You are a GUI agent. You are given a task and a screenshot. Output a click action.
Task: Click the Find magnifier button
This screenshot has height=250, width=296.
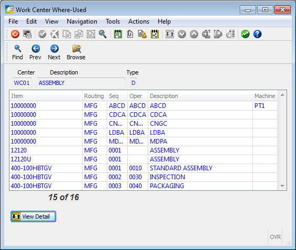tap(17, 52)
